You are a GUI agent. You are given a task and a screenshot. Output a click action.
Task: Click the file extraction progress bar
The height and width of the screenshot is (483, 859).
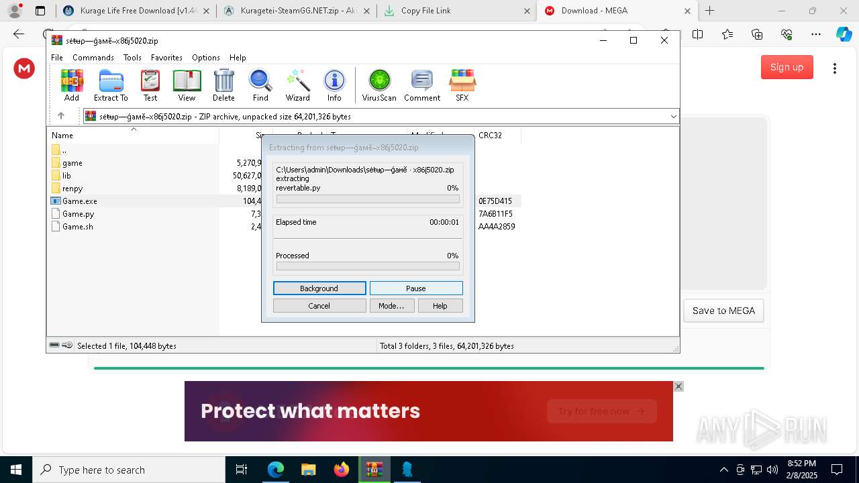pos(368,199)
